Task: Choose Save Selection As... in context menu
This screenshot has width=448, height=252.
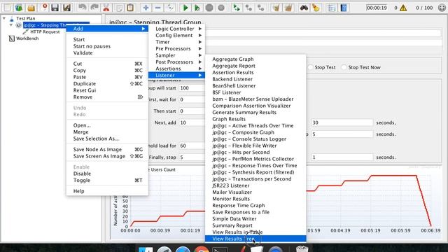Action: coord(107,139)
